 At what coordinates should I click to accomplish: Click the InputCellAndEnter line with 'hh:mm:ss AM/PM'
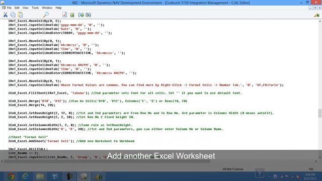pyautogui.click(x=72, y=73)
